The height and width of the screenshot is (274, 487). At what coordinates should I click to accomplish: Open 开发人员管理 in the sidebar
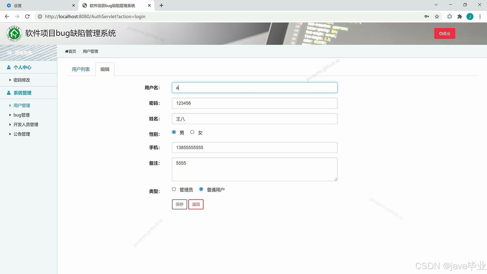point(26,125)
